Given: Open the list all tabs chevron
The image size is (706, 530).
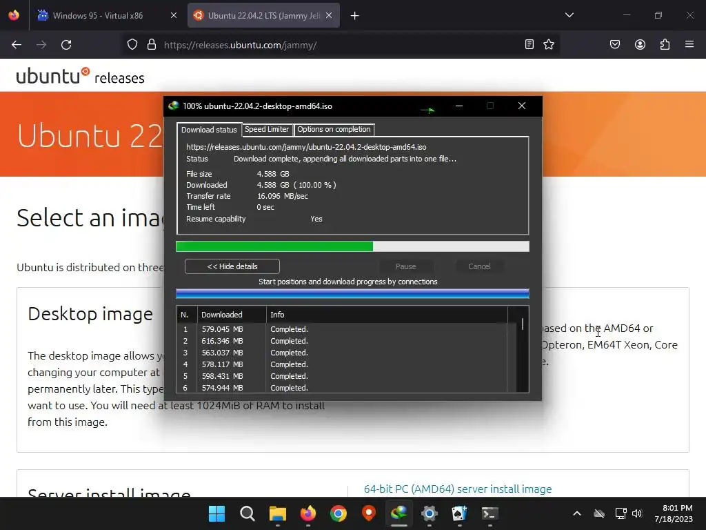Looking at the screenshot, I should (x=569, y=15).
